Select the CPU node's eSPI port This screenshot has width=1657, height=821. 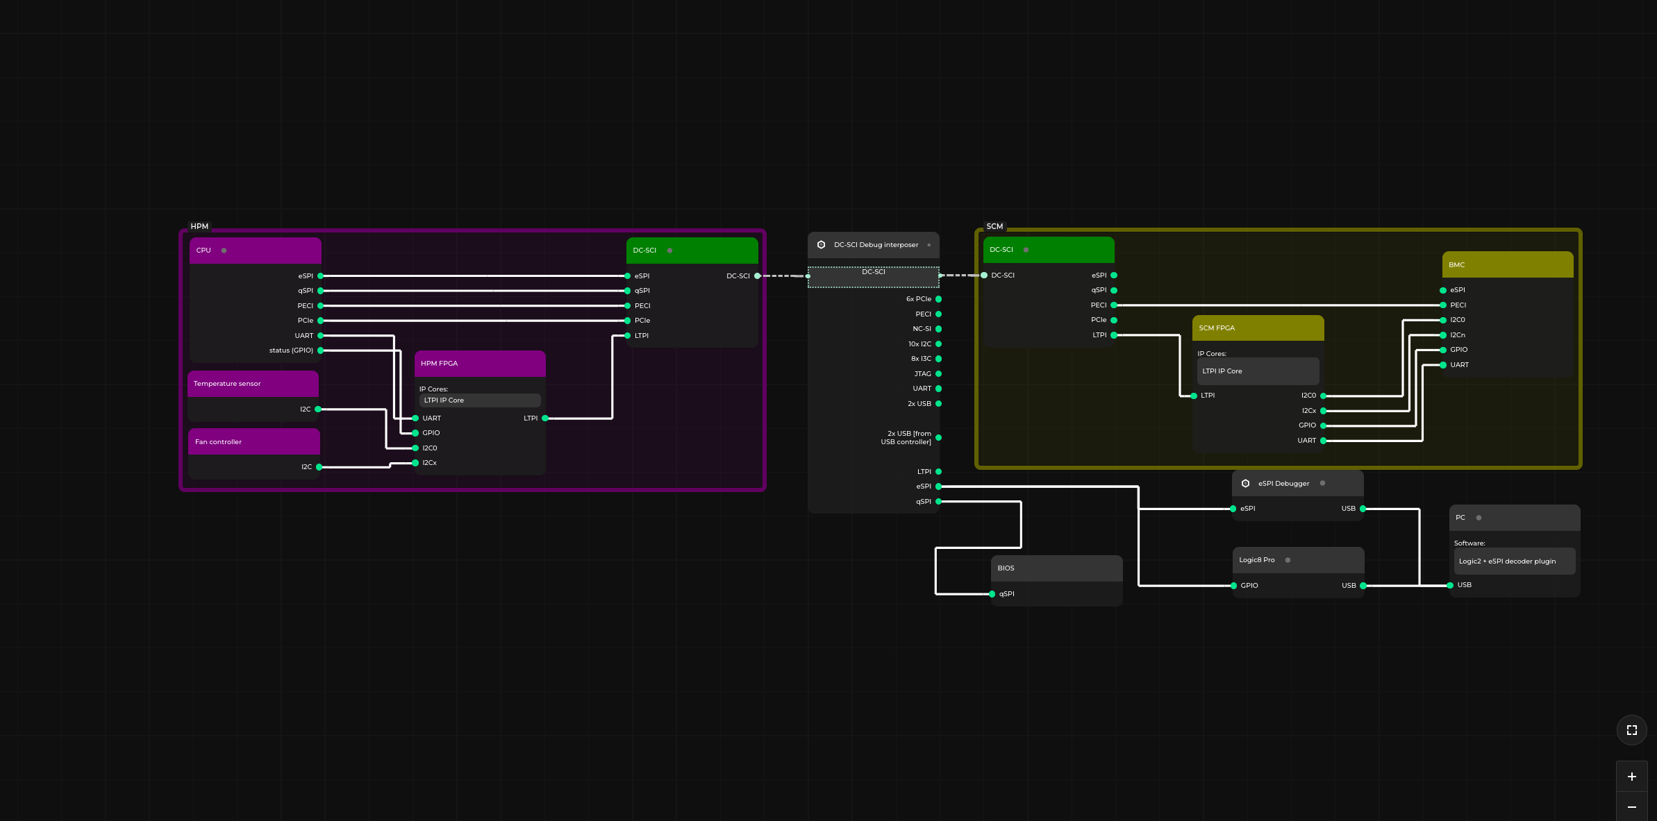tap(320, 276)
